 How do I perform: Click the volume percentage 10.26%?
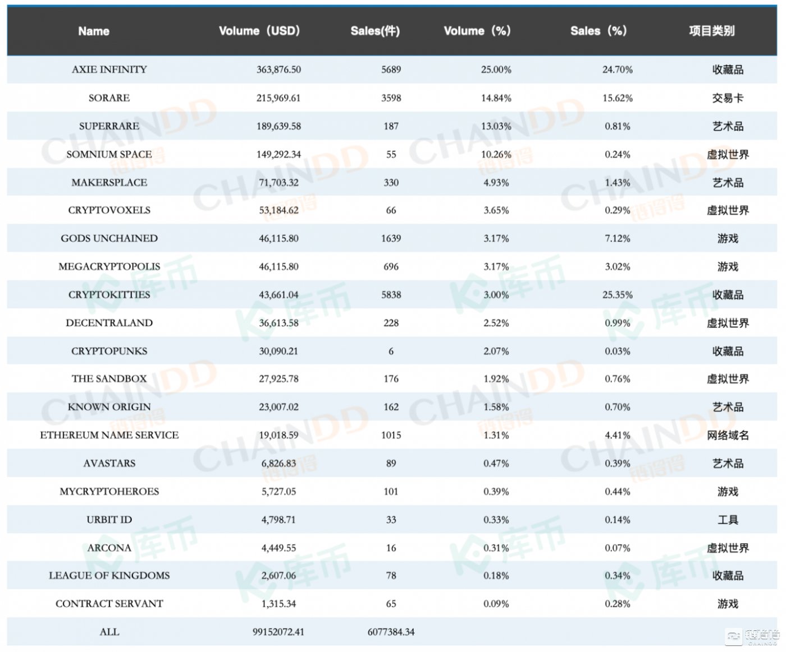tap(496, 154)
